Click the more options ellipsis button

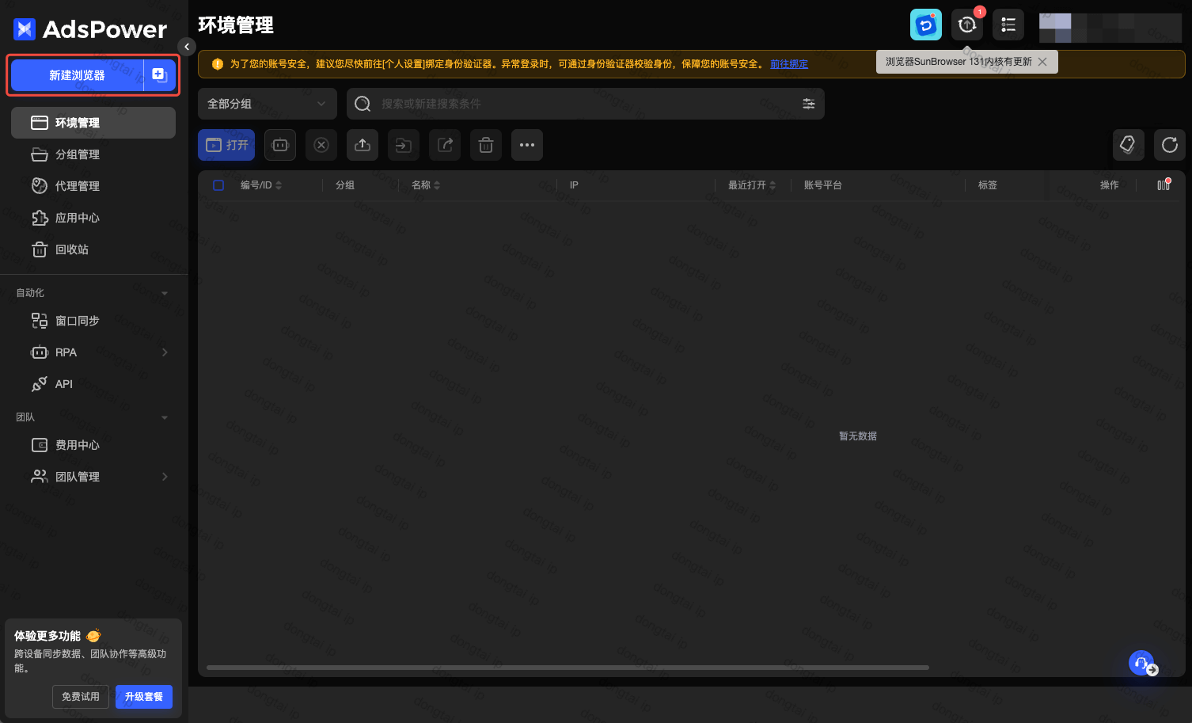(527, 145)
